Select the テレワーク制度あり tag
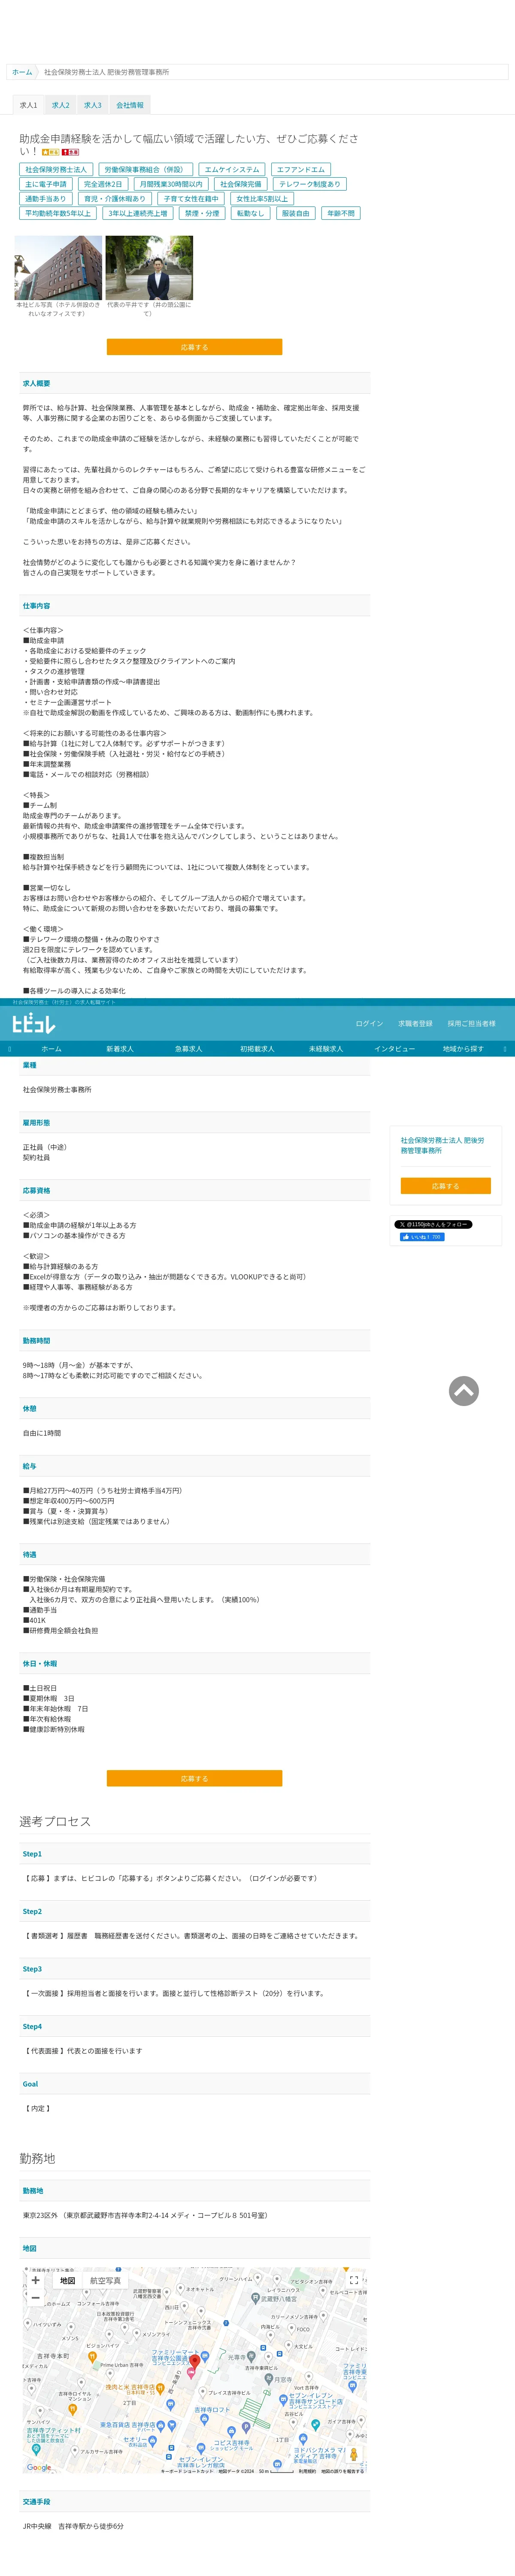The width and height of the screenshot is (515, 2576). (310, 184)
